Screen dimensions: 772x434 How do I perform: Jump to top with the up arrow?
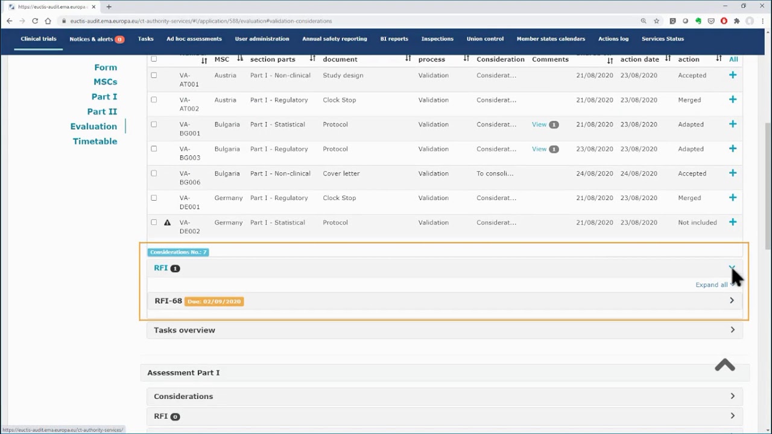(x=725, y=365)
